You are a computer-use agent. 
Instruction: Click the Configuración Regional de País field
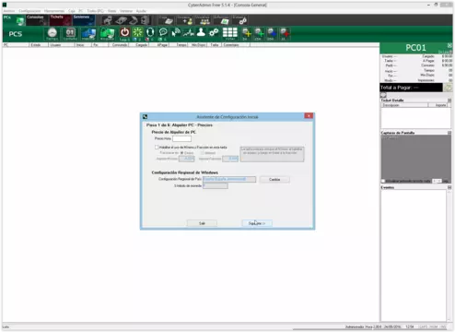[x=229, y=179]
